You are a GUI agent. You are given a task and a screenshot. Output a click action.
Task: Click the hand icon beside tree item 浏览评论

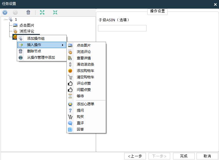[15, 31]
